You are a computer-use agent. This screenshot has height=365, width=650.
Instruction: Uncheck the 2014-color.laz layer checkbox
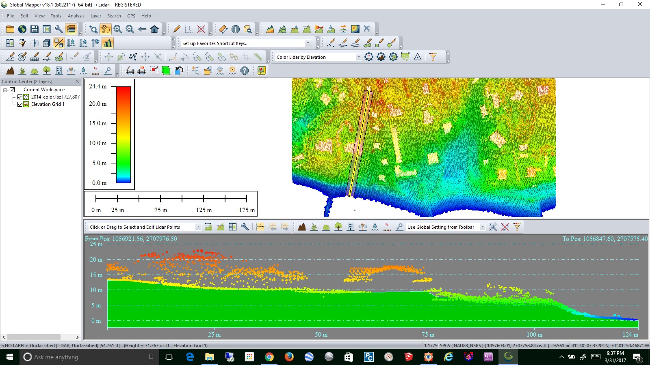pos(19,97)
